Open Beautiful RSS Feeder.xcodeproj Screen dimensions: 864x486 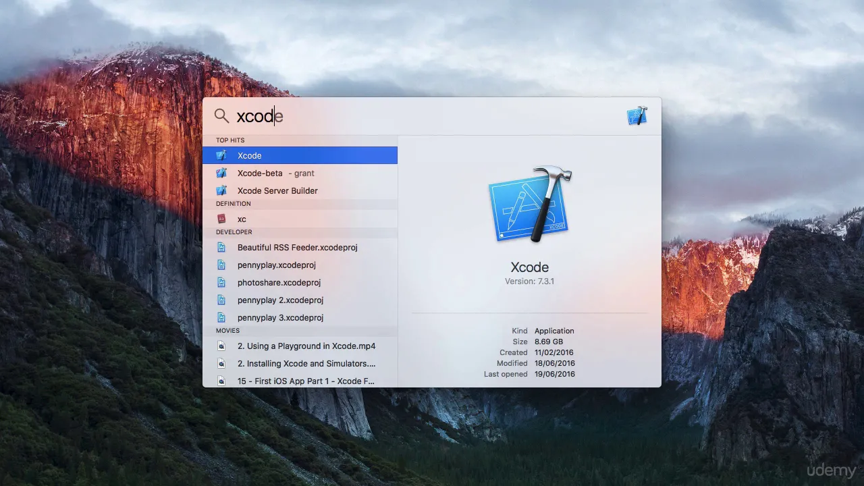pos(300,247)
